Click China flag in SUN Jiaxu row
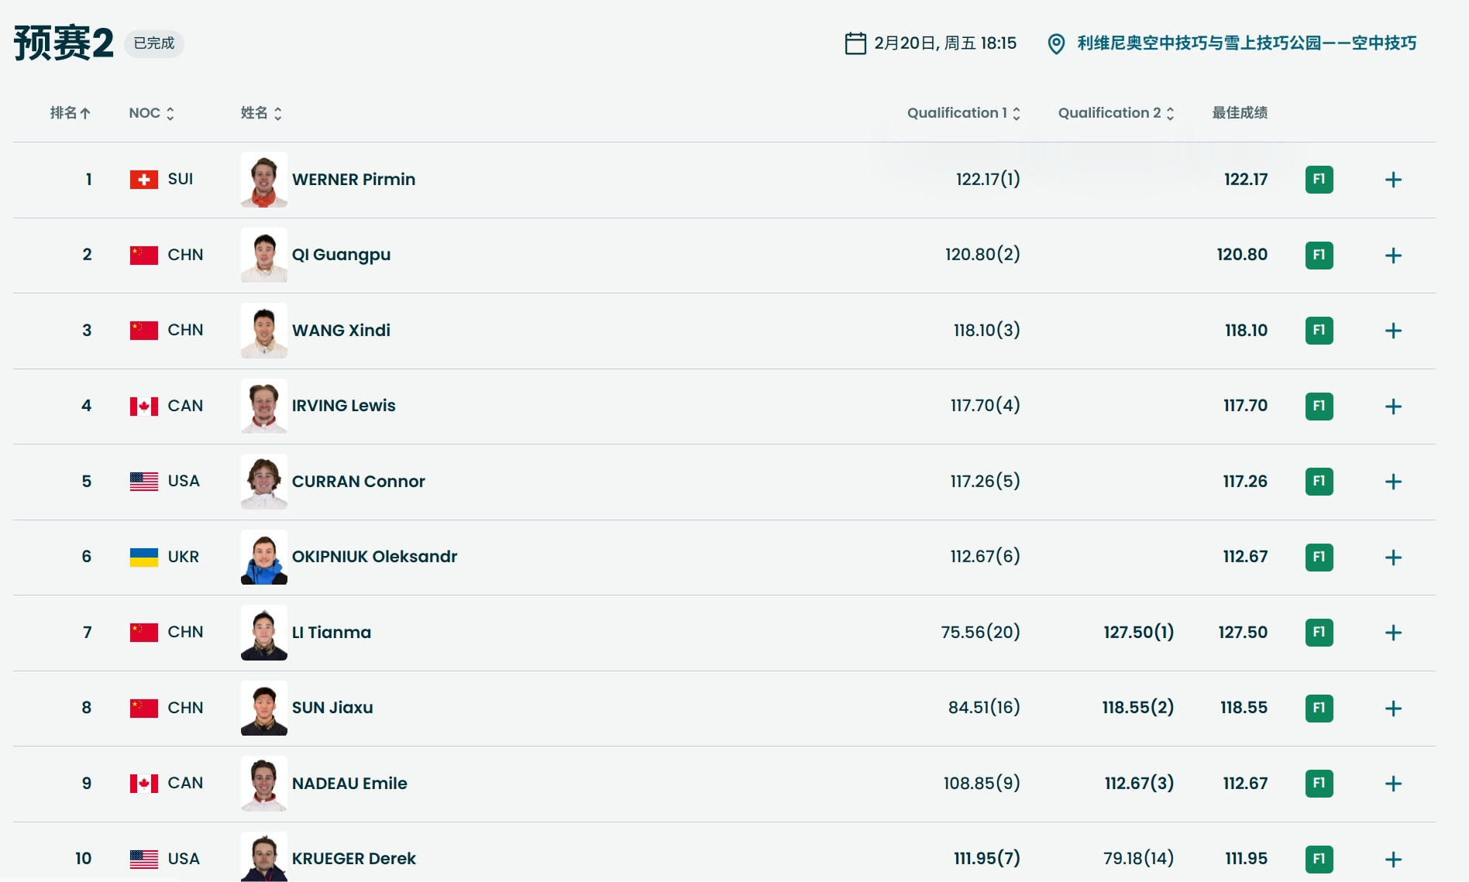Viewport: 1469px width, 882px height. pyautogui.click(x=144, y=709)
